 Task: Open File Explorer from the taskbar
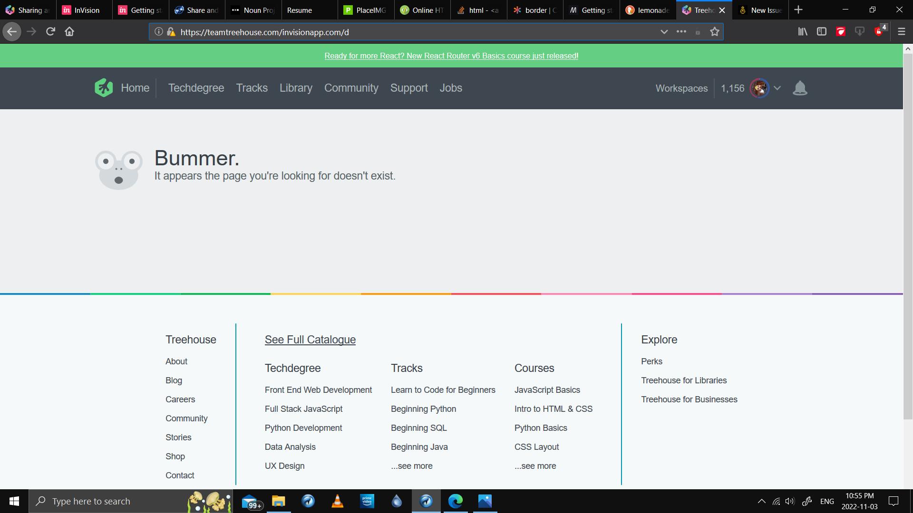[278, 501]
